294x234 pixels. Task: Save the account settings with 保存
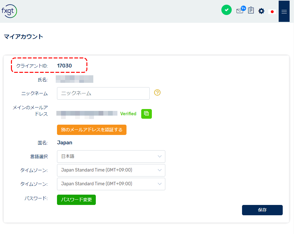[x=262, y=210]
